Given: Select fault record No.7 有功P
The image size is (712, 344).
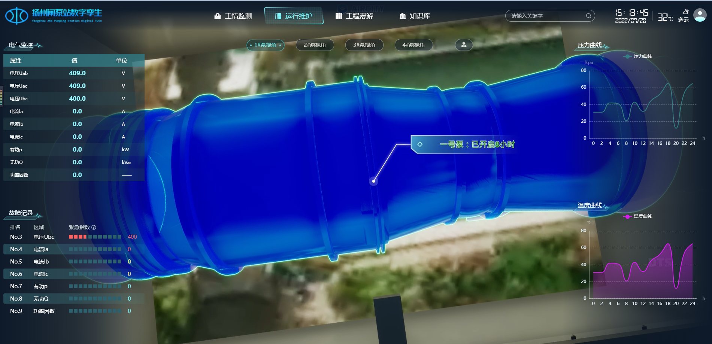Looking at the screenshot, I should pos(74,286).
